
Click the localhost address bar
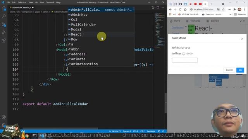(x=204, y=9)
